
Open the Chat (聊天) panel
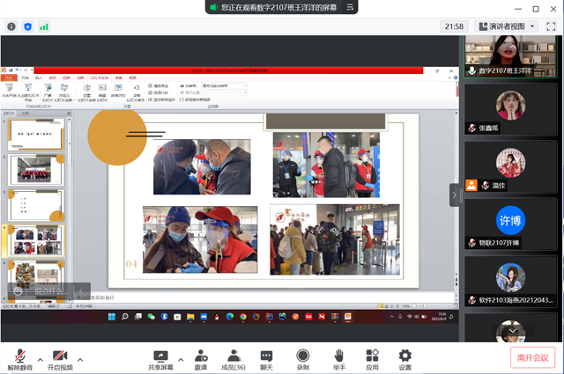coord(266,360)
